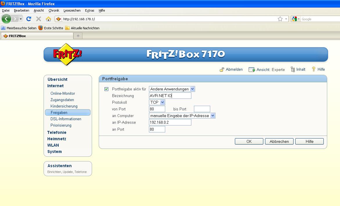
Task: Click the Inhalt sitemap icon
Action: click(293, 70)
